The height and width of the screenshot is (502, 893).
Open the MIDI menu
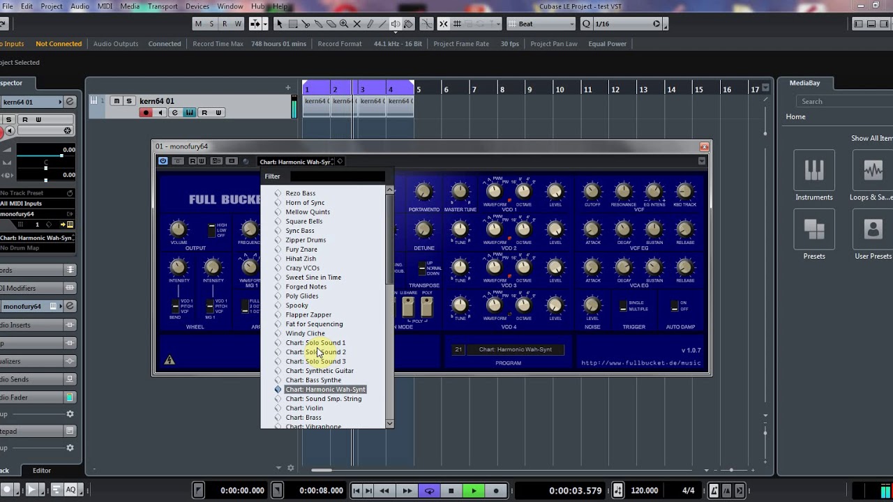click(x=105, y=6)
